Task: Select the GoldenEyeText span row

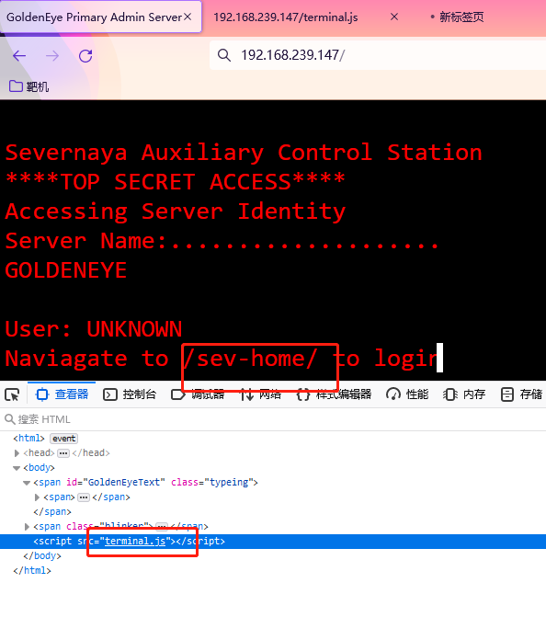Action: point(273,483)
